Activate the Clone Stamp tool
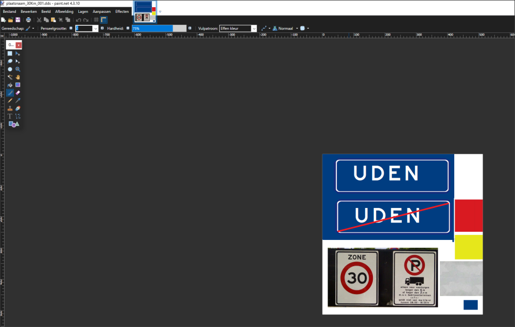The width and height of the screenshot is (515, 327). (x=10, y=109)
